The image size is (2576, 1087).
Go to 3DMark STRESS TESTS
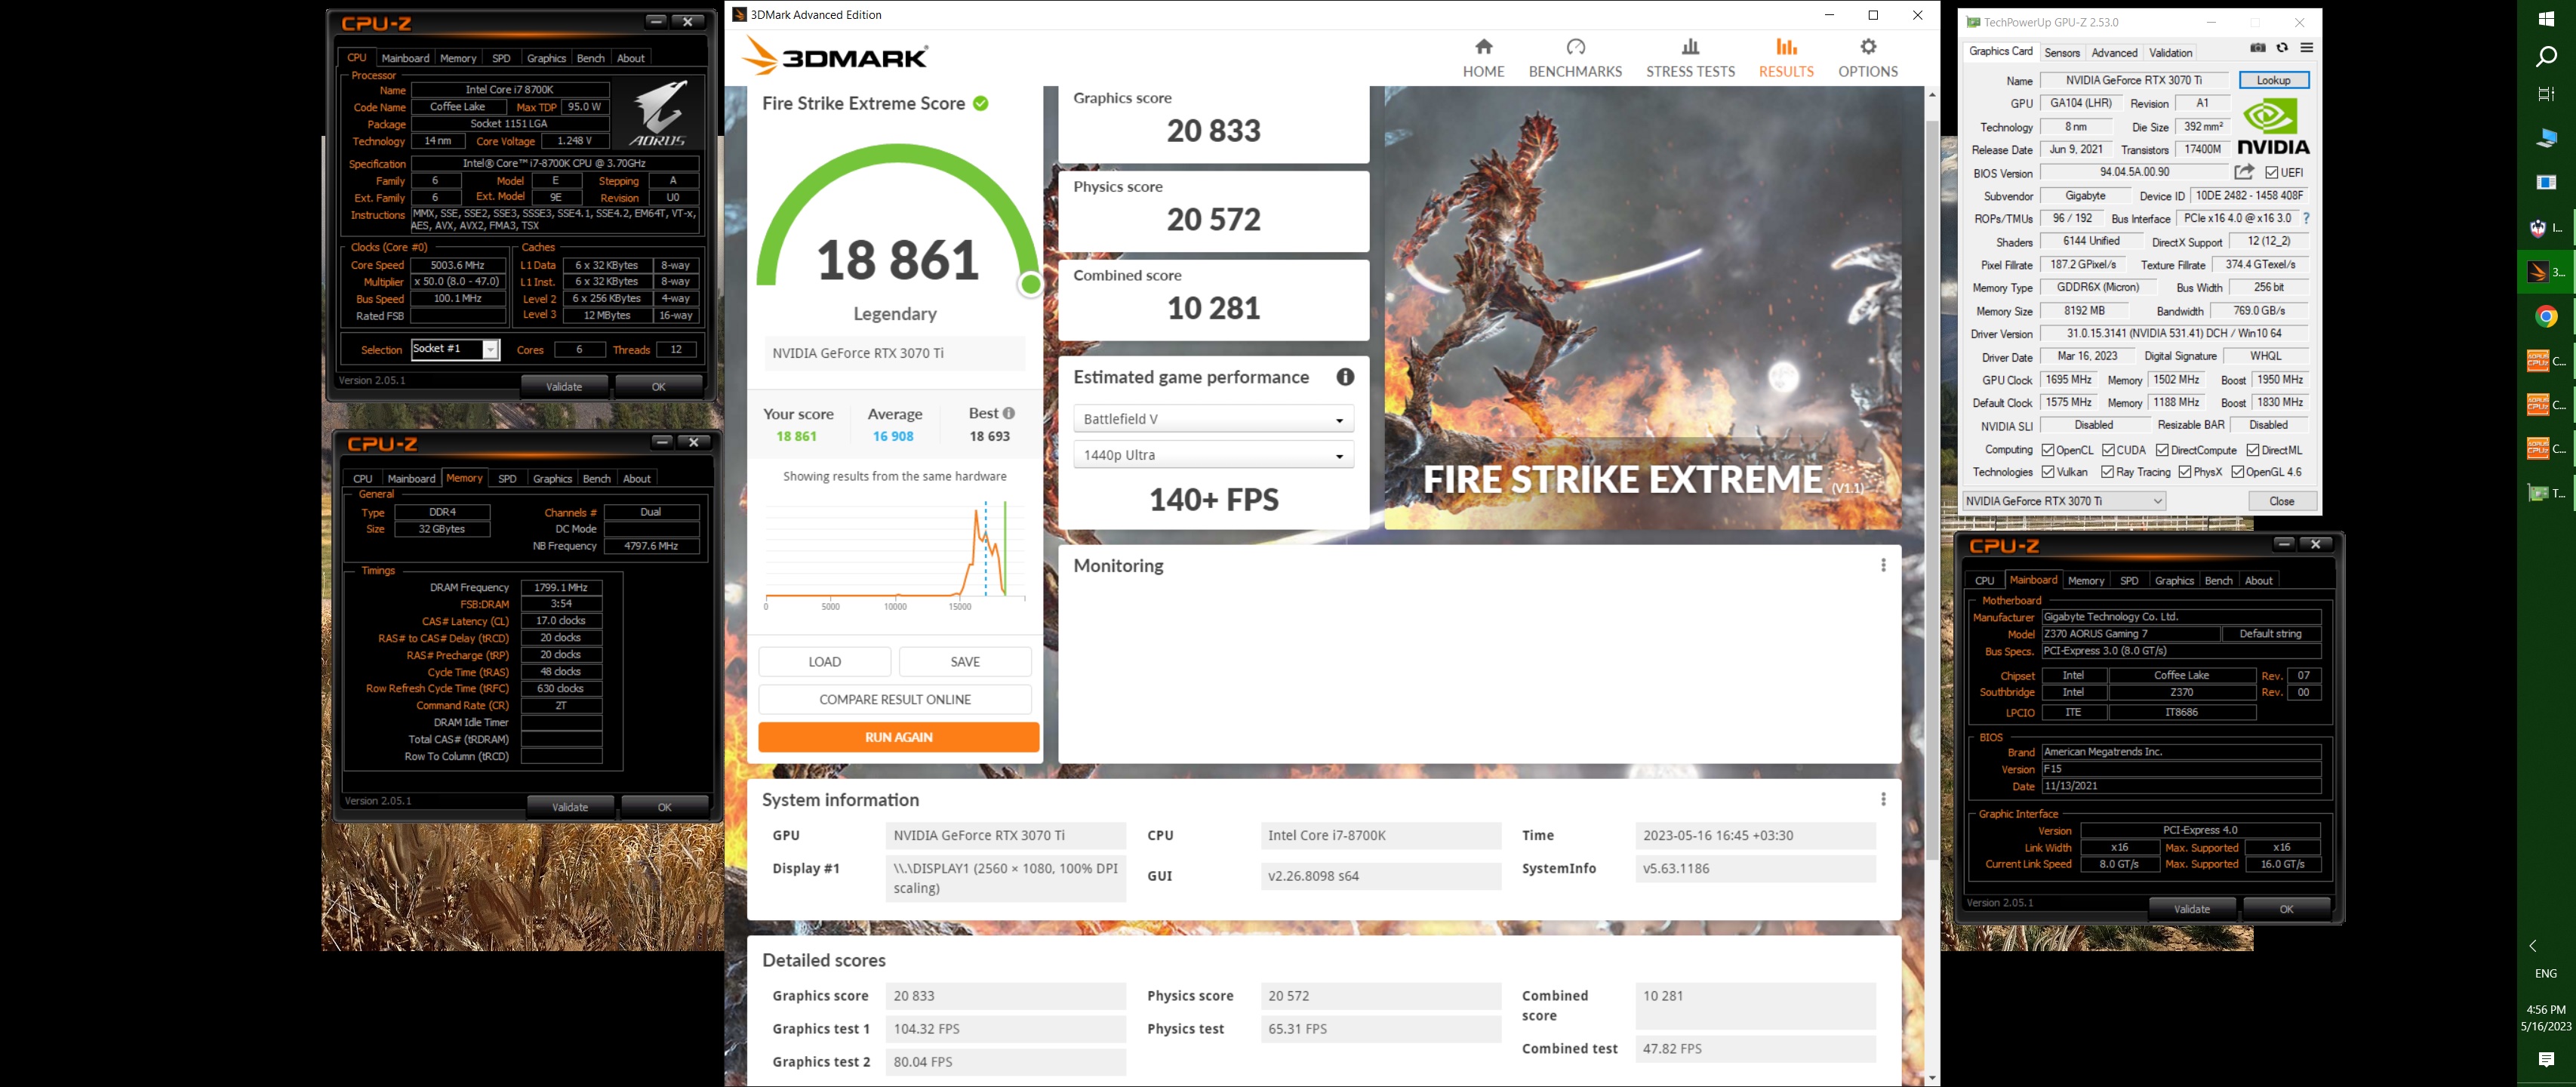1690,58
